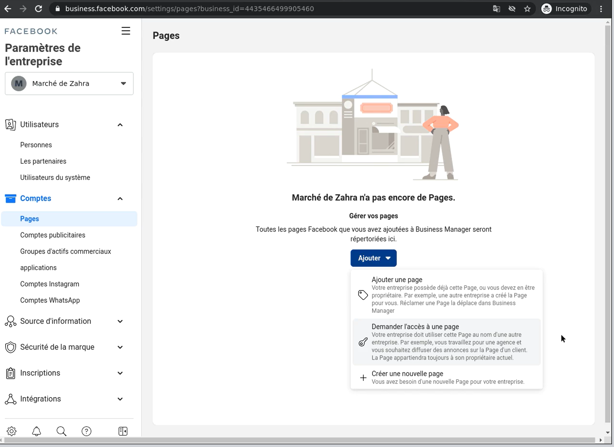Click the browser address bar URL

pyautogui.click(x=190, y=9)
